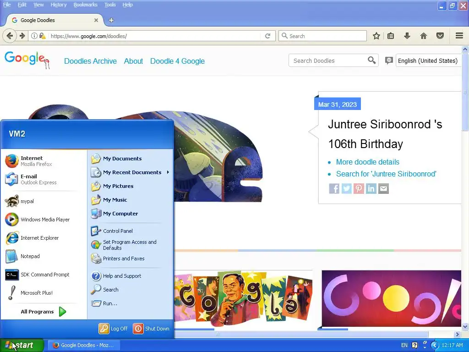Screen dimensions: 469x352
Task: Open Printers and Faxes from the Start menu
Action: 131,258
